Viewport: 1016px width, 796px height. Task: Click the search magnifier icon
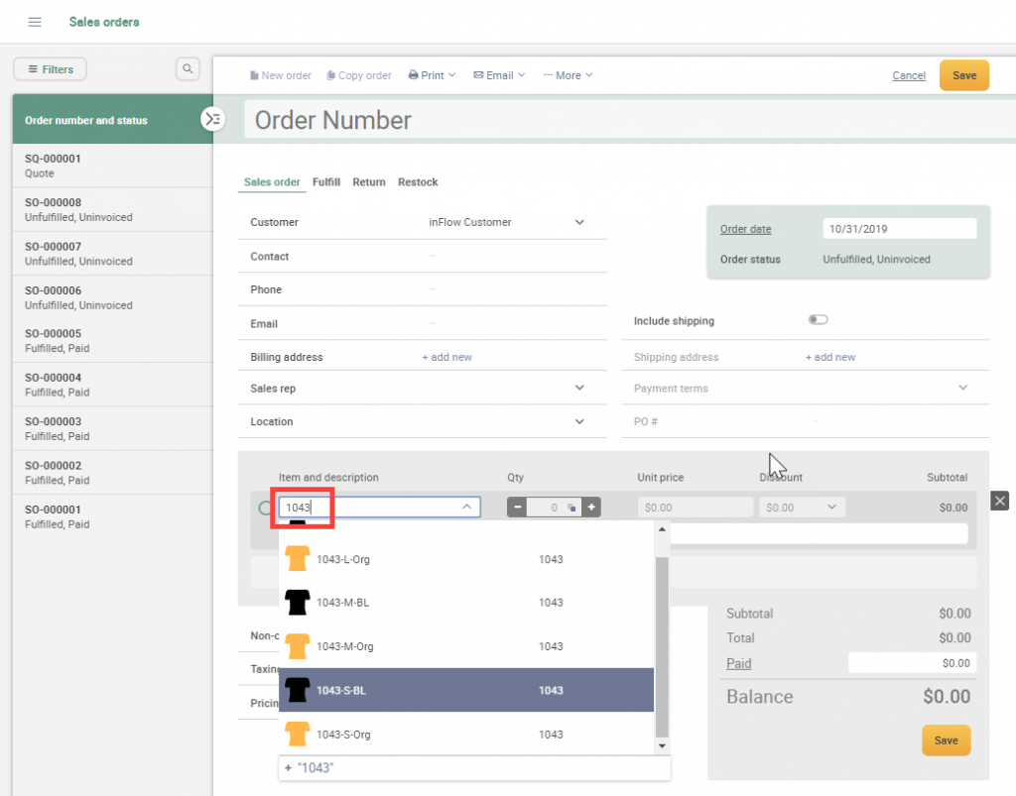[x=188, y=68]
